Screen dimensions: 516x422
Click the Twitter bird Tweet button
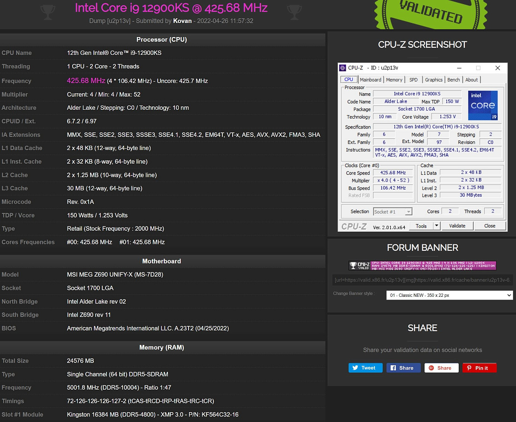pos(365,368)
